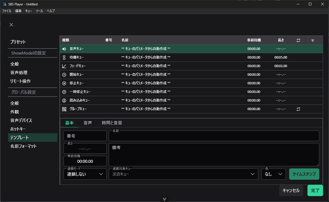The width and height of the screenshot is (329, 202).
Task: Open 全般 under ShowModelの設定
Action: coord(33,64)
